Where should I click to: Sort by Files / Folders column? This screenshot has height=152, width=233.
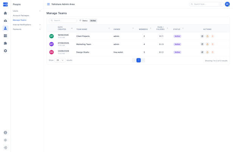[x=162, y=28]
